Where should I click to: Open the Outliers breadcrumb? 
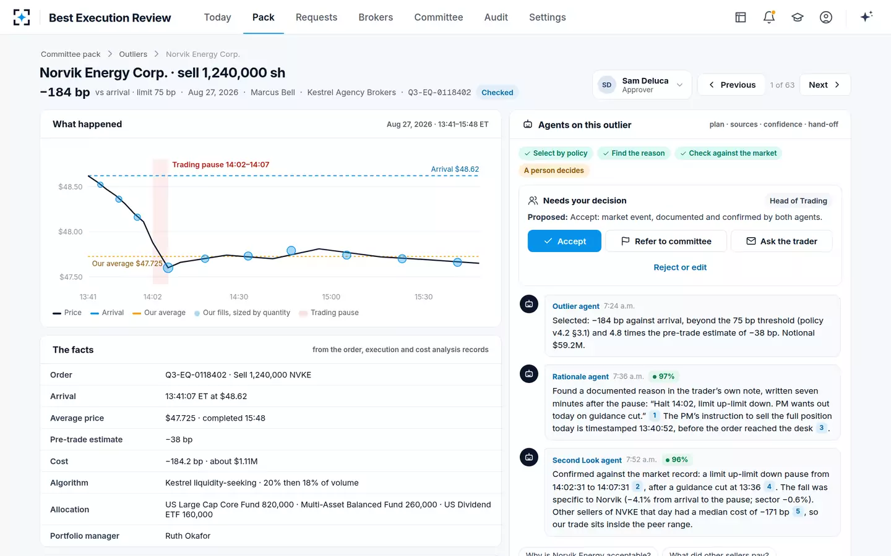[x=133, y=54]
